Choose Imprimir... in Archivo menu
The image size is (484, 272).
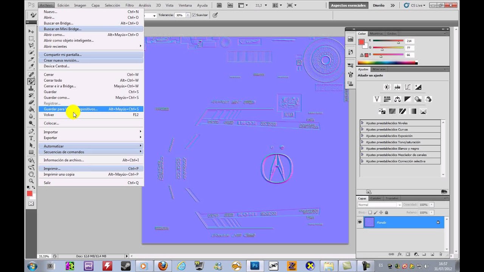click(x=91, y=168)
